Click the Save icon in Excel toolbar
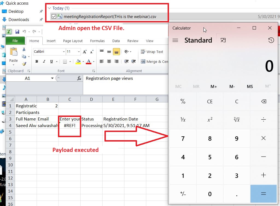 (17, 32)
